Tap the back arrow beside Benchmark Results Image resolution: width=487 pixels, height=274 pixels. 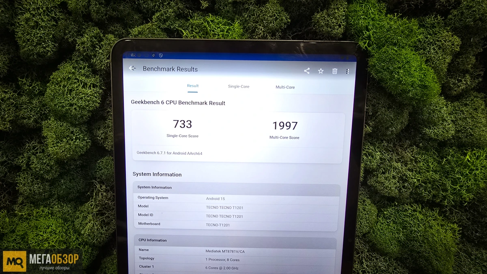132,68
